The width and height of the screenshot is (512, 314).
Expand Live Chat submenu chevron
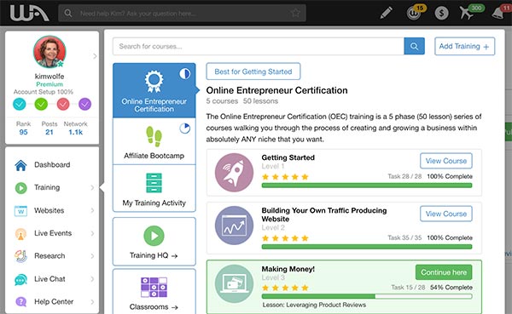[x=92, y=279]
